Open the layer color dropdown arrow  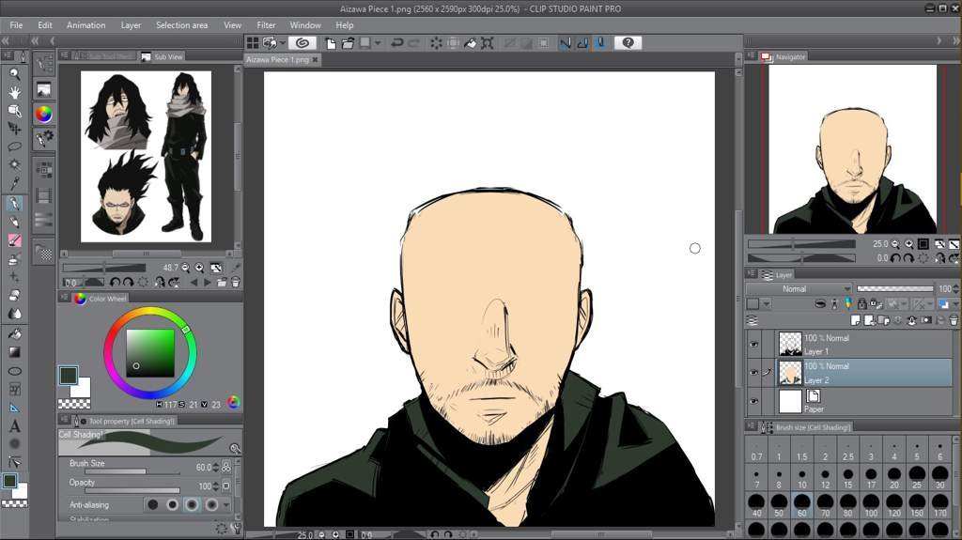pos(767,304)
